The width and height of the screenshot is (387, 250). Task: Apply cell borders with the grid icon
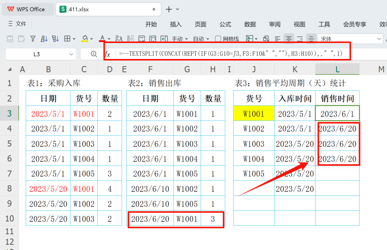[67, 39]
